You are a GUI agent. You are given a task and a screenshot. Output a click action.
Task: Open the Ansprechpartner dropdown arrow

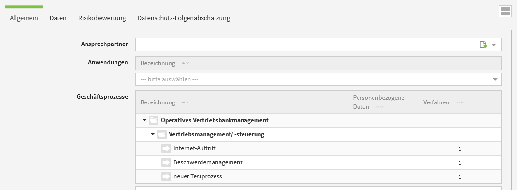pos(494,45)
